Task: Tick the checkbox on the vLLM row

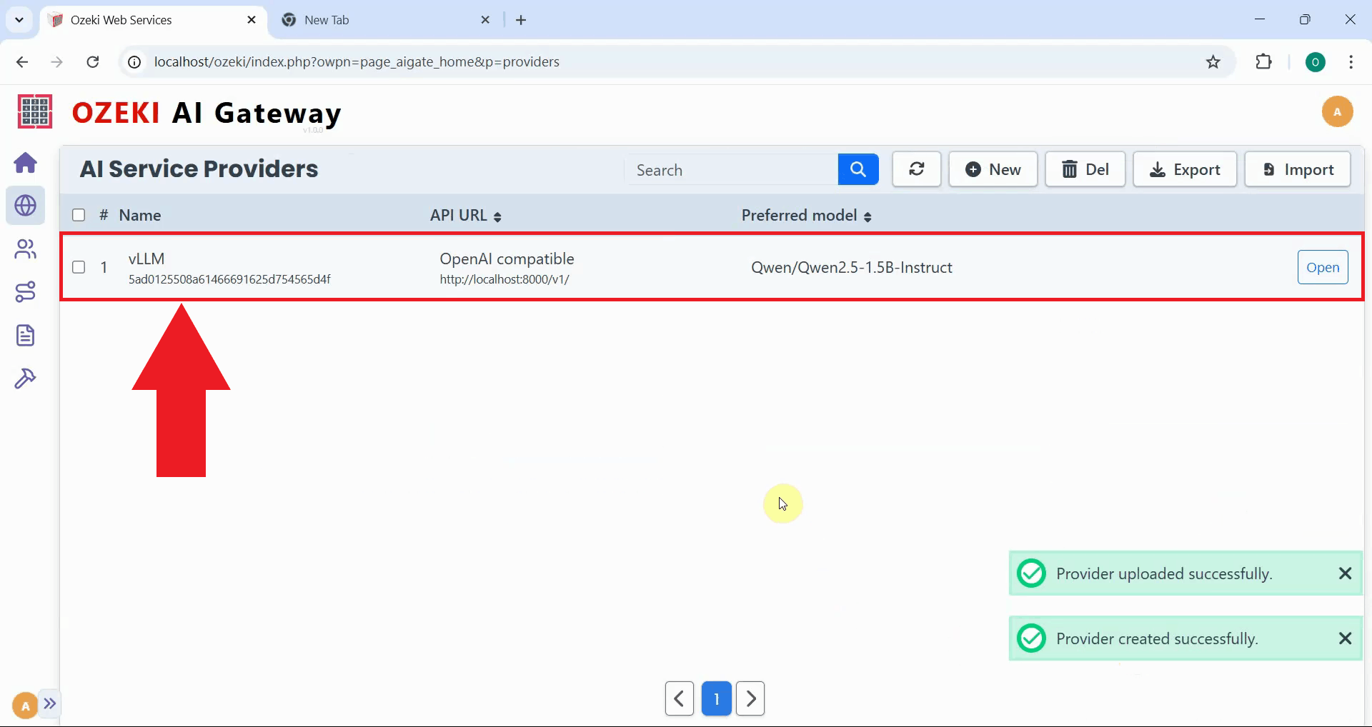Action: [79, 267]
